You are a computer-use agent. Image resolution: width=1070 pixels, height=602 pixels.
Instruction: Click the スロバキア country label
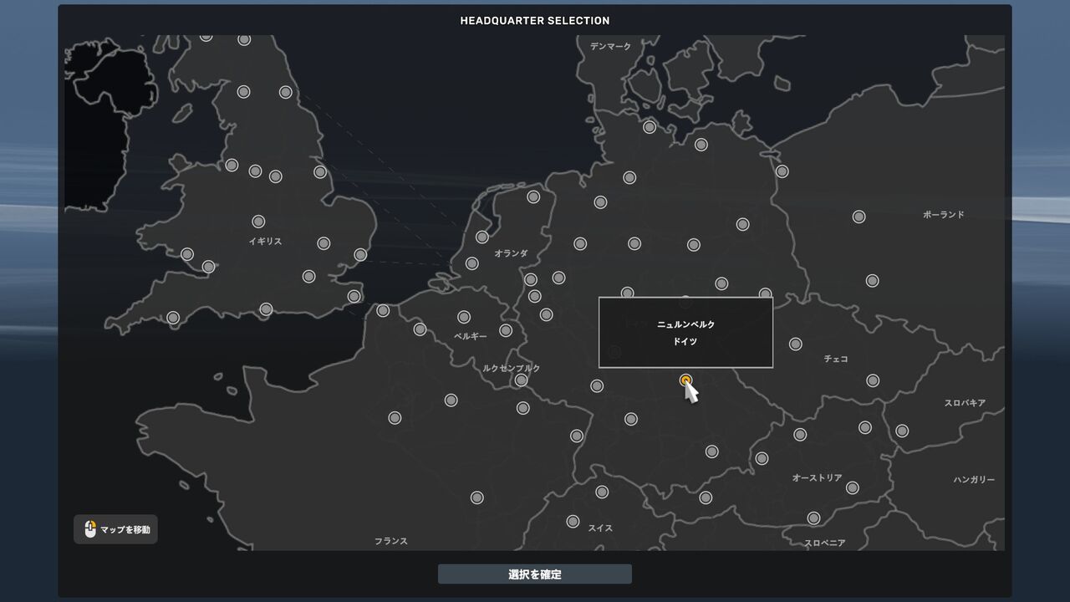[966, 403]
